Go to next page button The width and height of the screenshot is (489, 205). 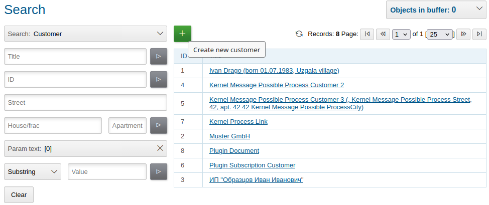click(x=463, y=34)
